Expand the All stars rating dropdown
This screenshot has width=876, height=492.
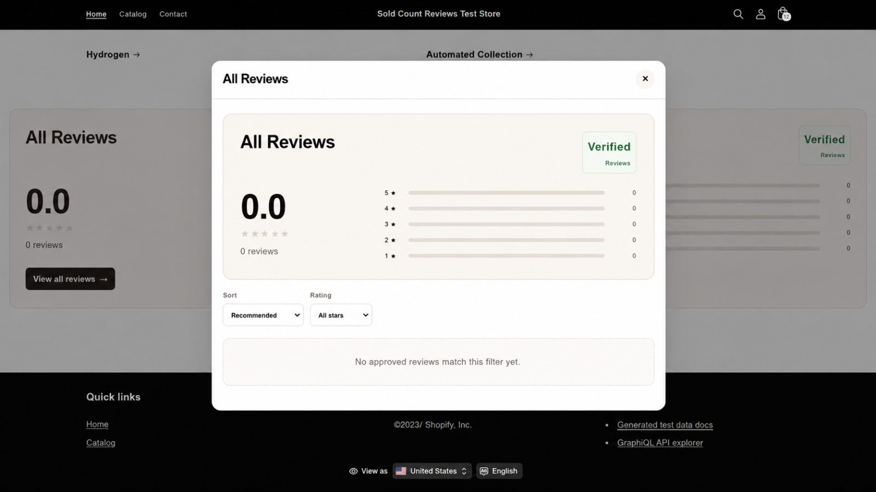point(341,315)
